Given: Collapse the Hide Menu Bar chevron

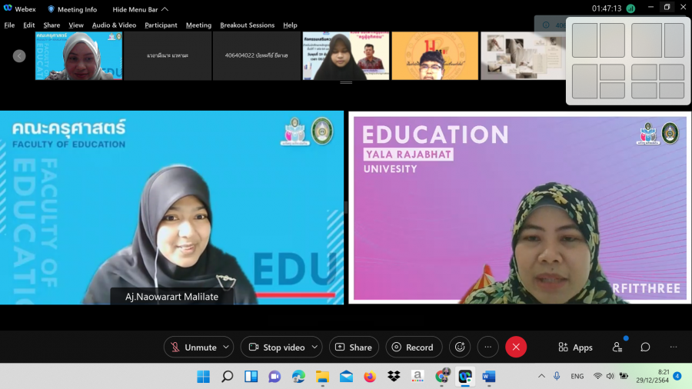Looking at the screenshot, I should (165, 9).
